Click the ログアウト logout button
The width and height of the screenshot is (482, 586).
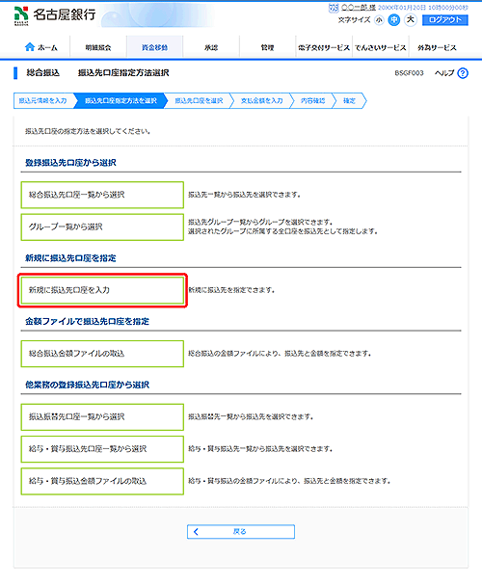pyautogui.click(x=445, y=20)
